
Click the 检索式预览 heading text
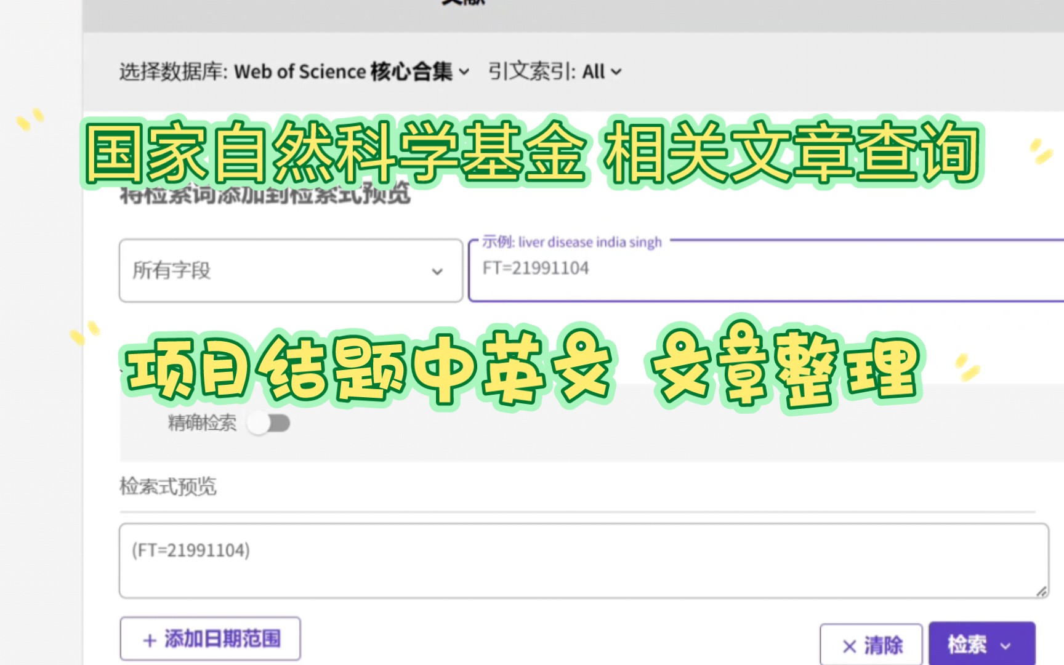pyautogui.click(x=168, y=486)
